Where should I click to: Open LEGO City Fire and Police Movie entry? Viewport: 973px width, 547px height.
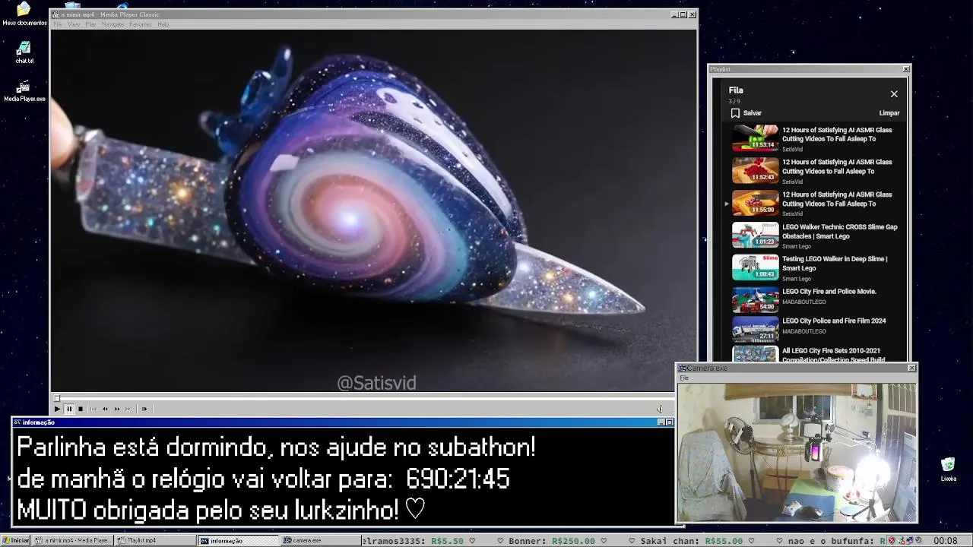[829, 292]
